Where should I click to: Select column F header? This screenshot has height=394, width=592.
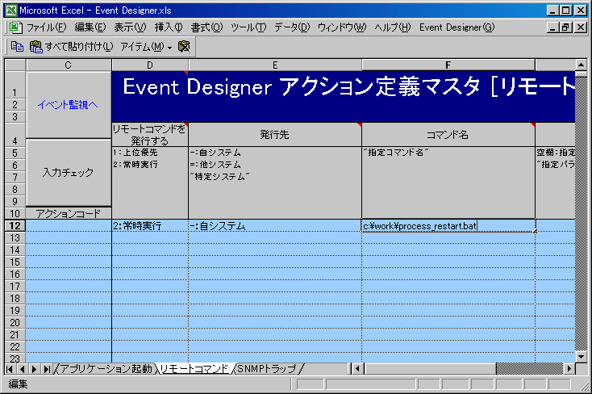point(448,65)
